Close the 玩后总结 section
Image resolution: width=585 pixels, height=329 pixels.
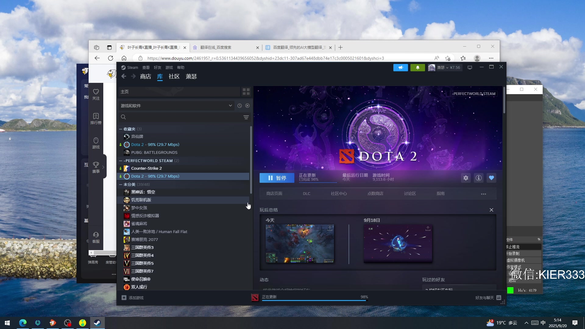491,210
